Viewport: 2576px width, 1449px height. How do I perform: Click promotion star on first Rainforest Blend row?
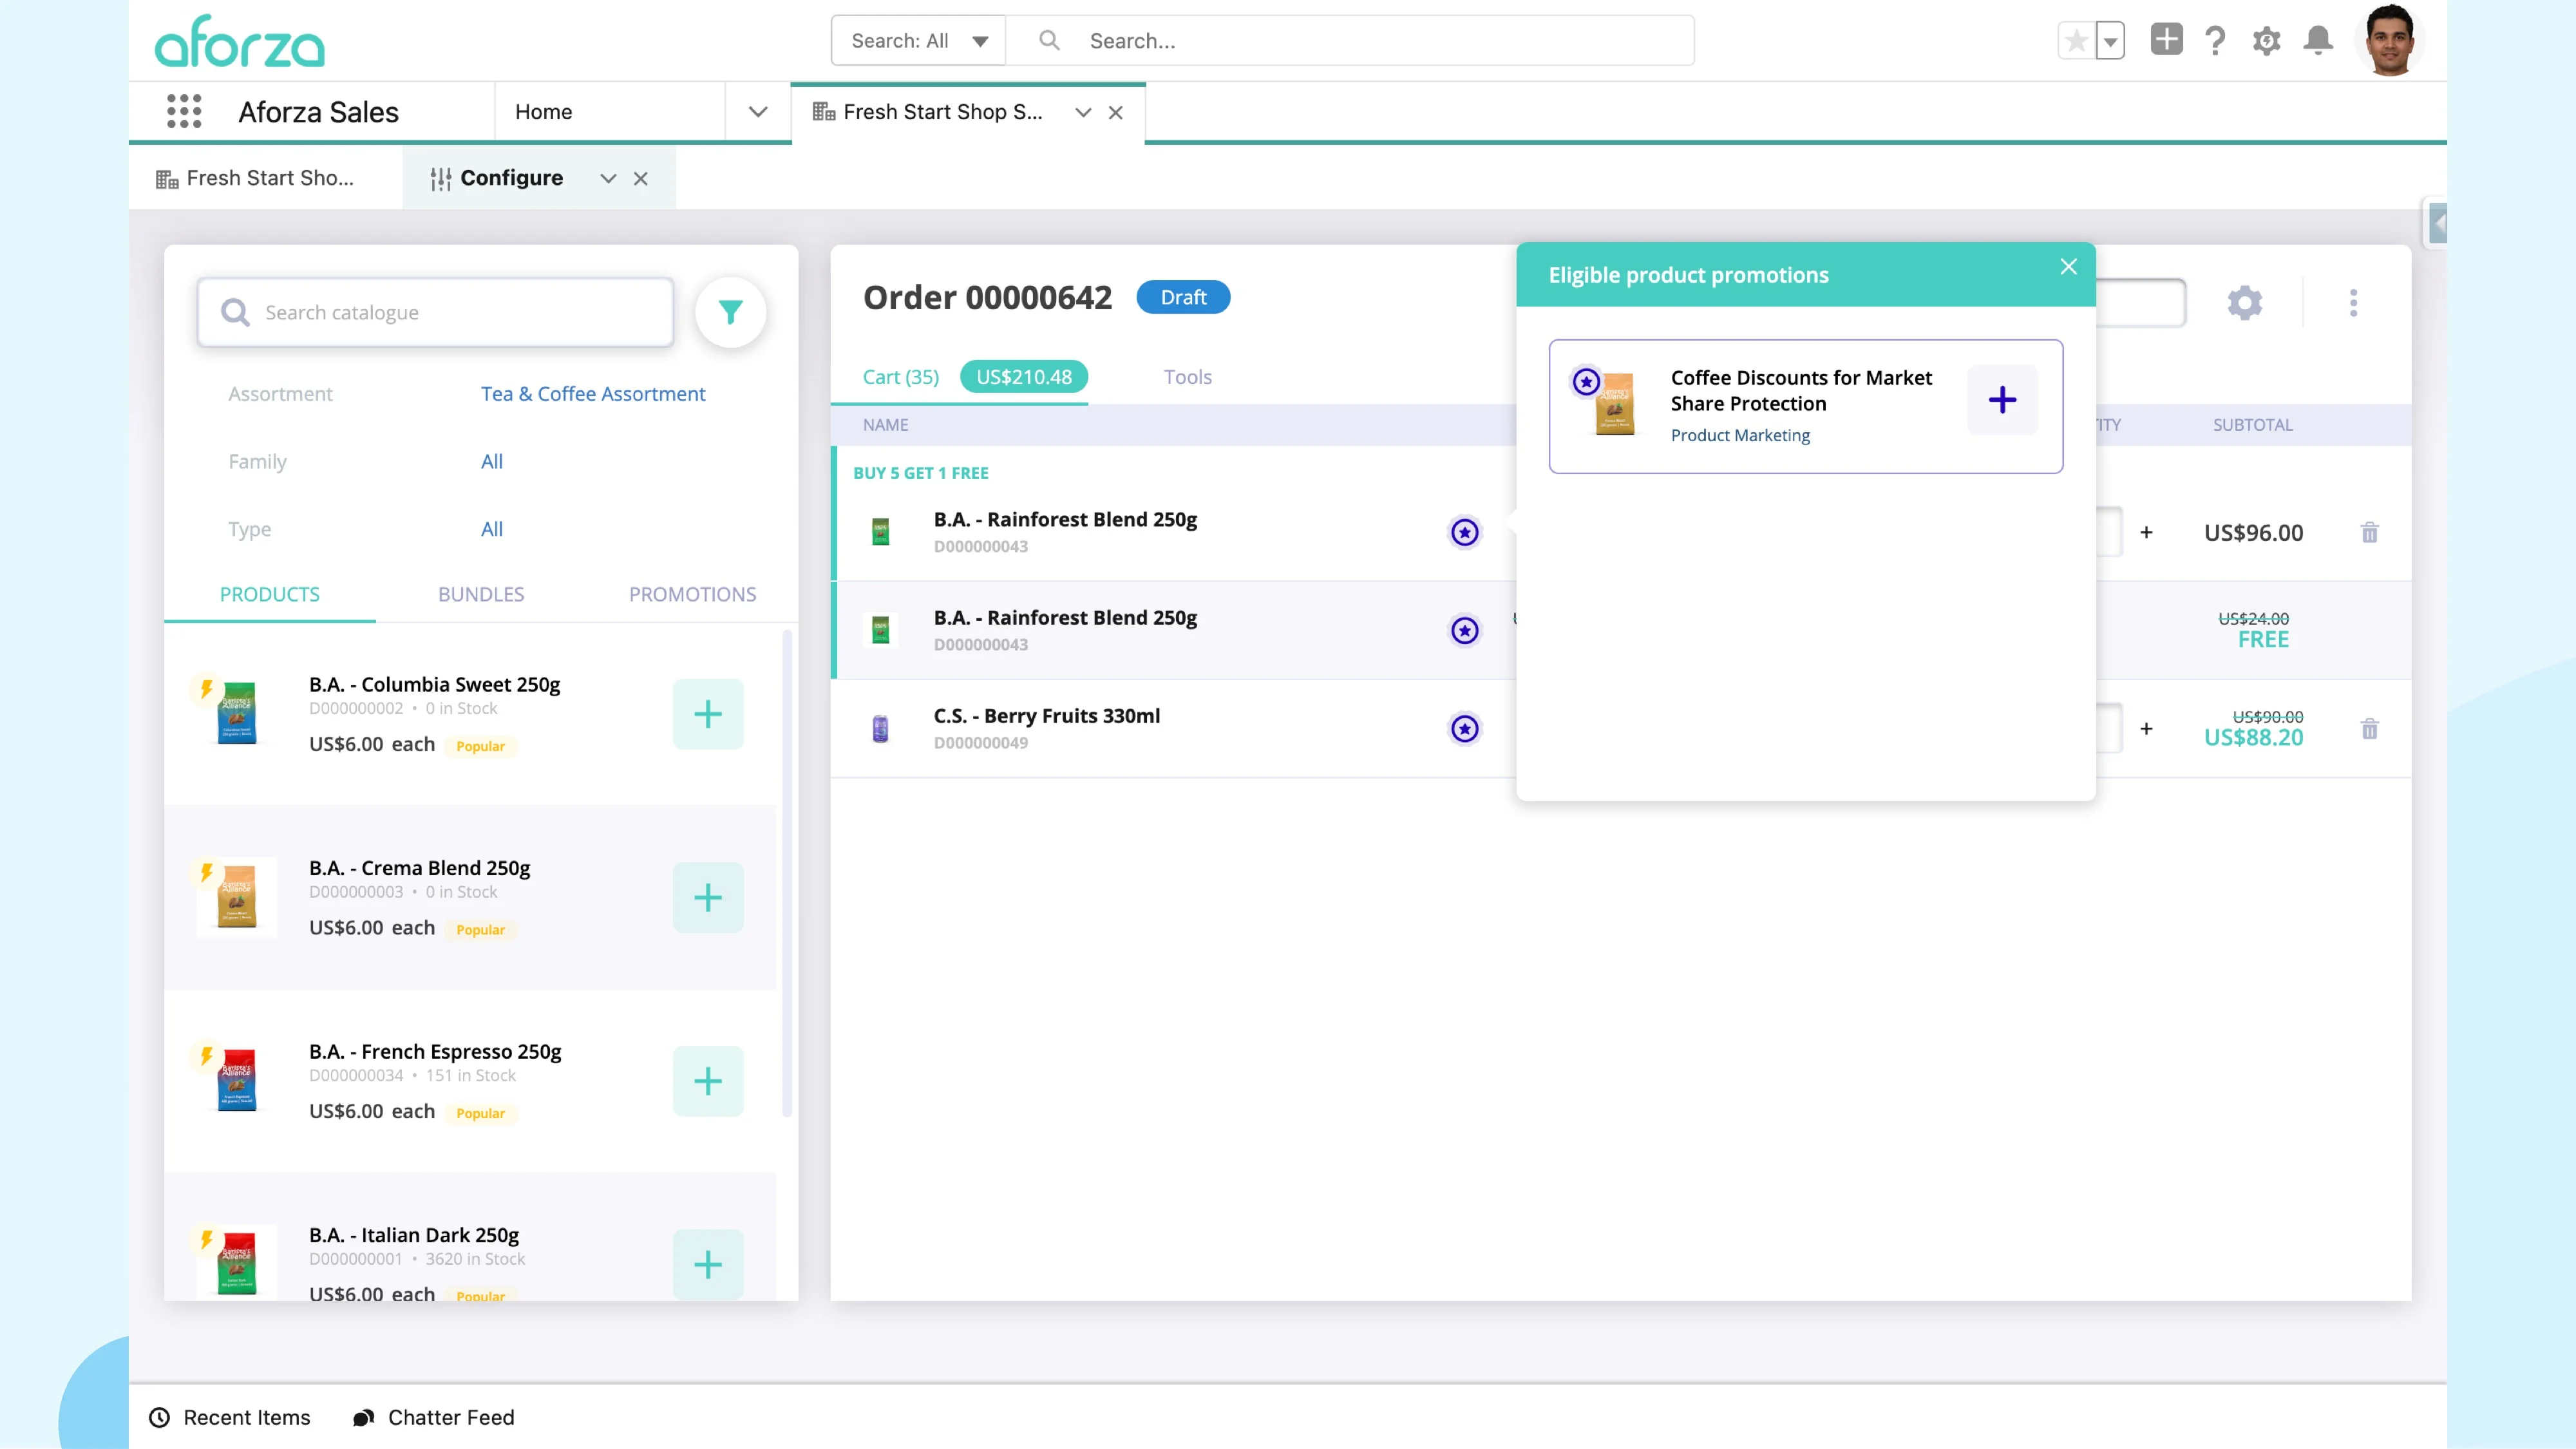[x=1465, y=532]
